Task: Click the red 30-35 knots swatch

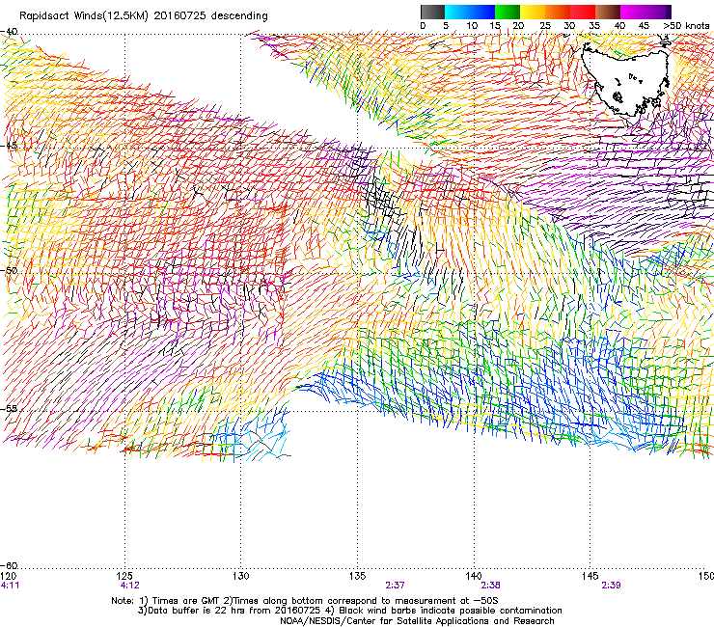Action: click(x=583, y=12)
